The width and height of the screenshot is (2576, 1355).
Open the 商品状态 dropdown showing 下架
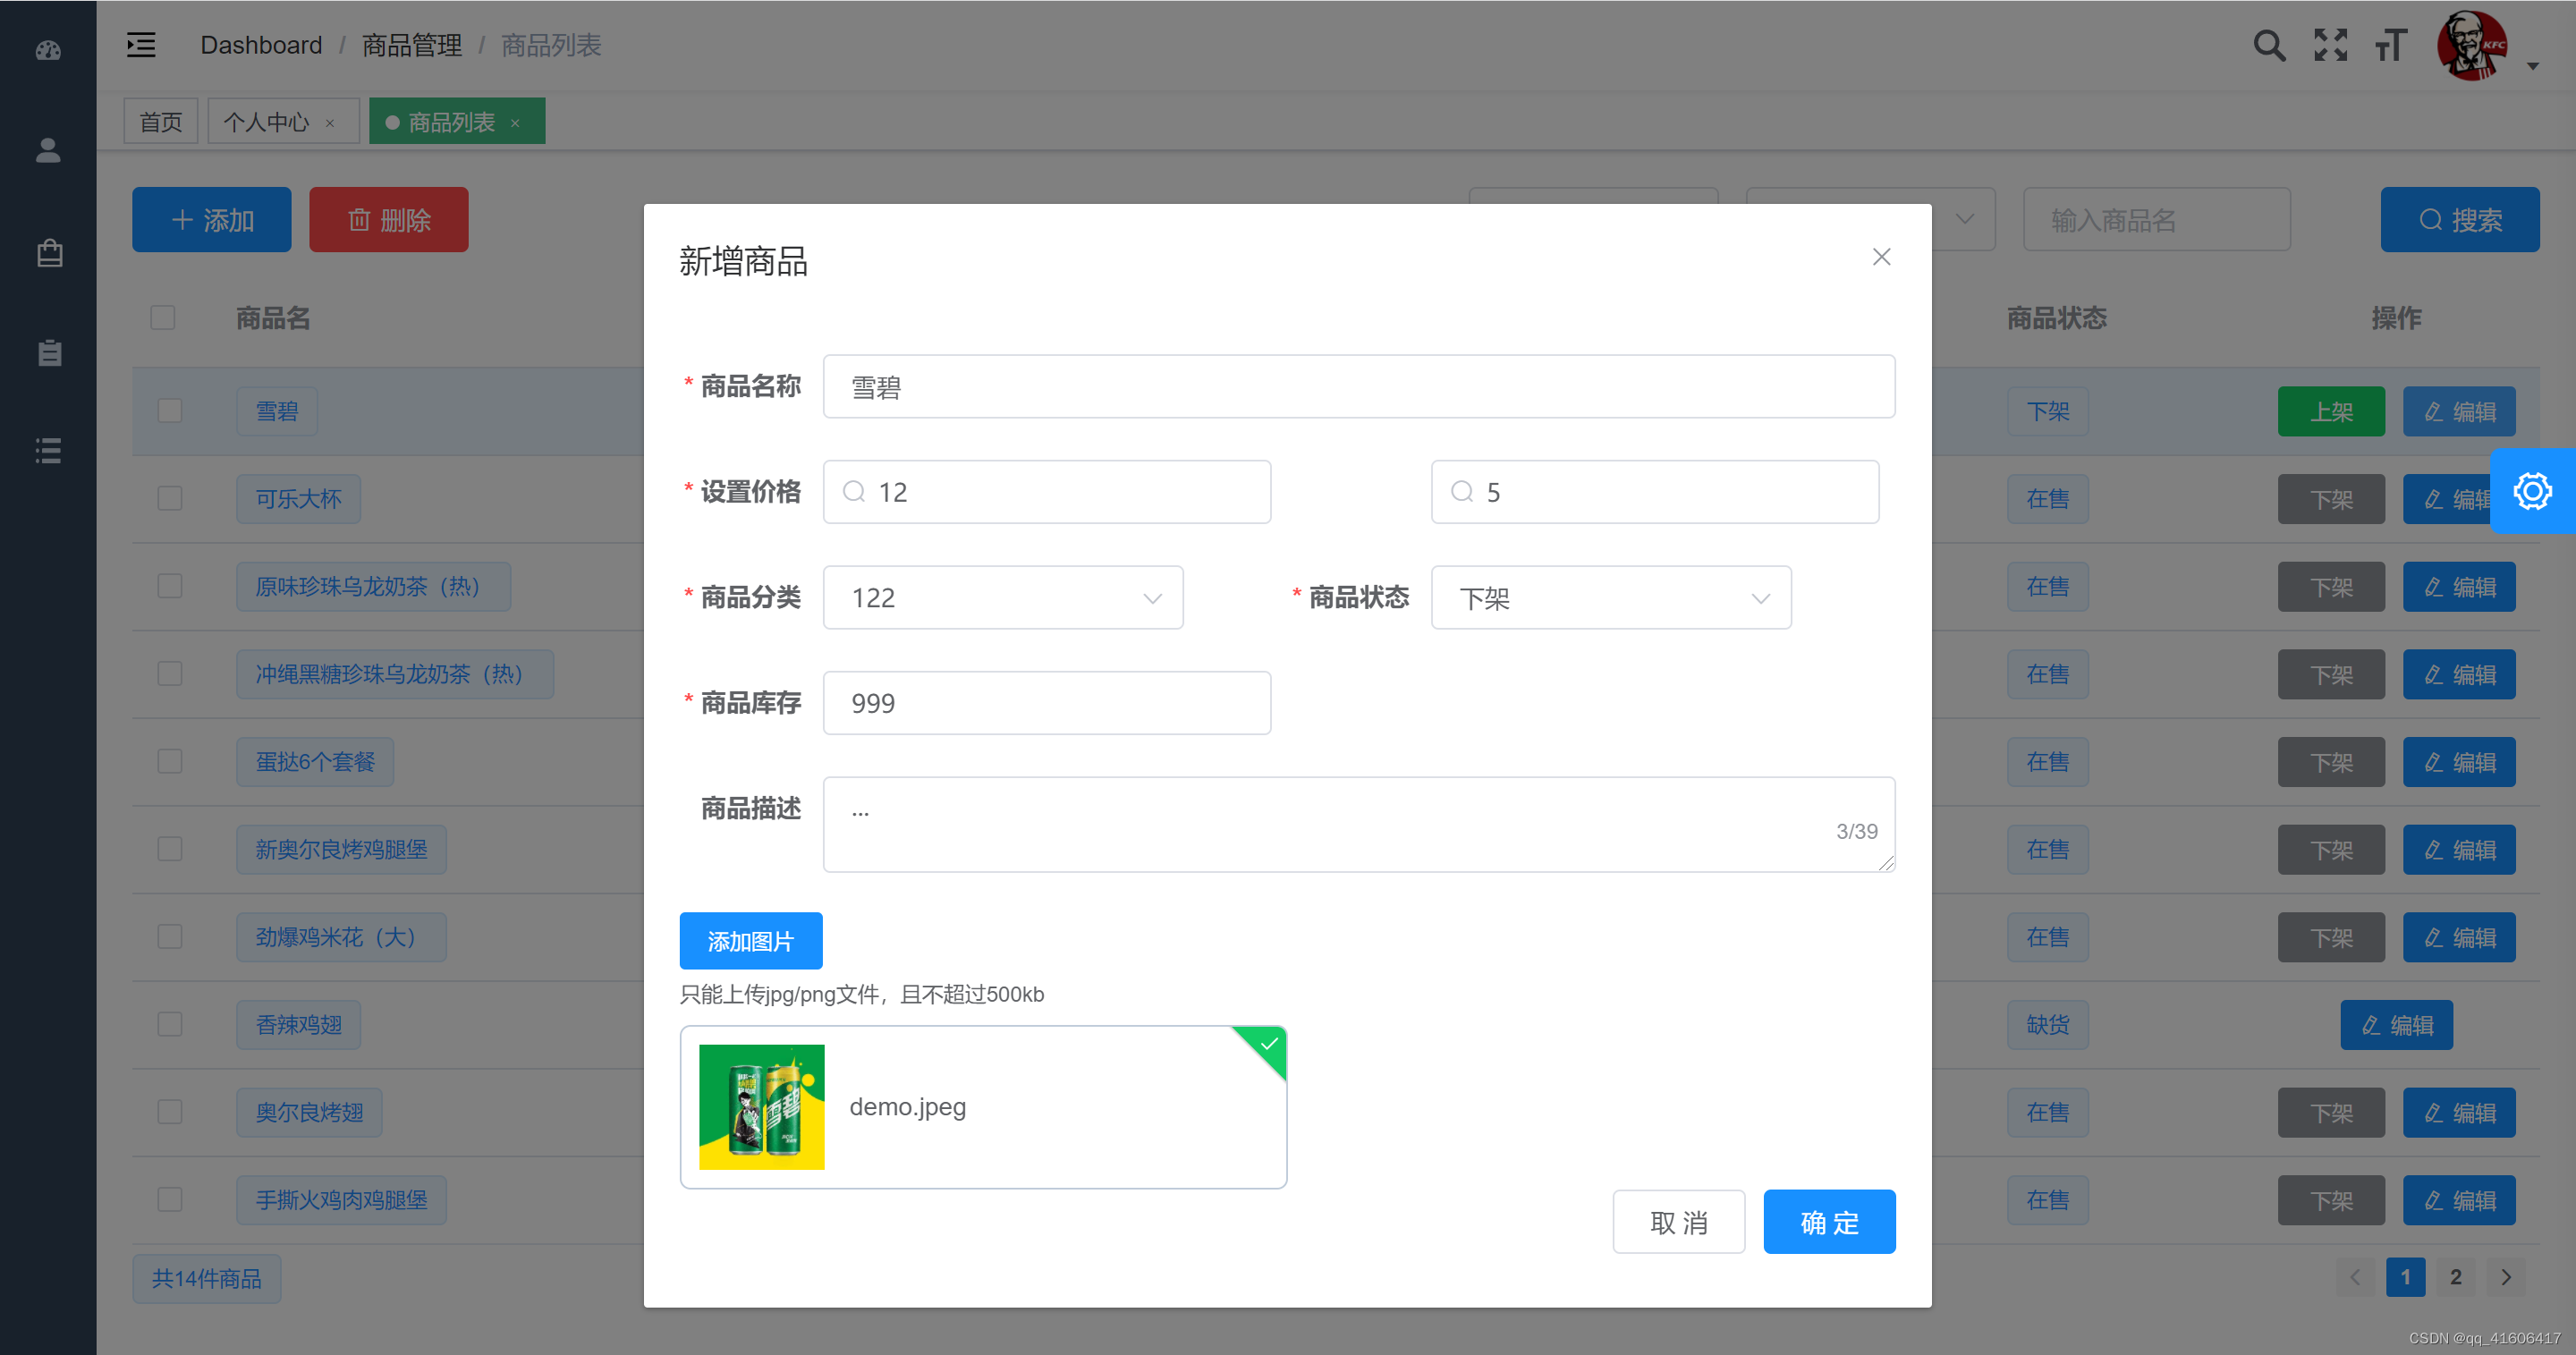point(1610,597)
